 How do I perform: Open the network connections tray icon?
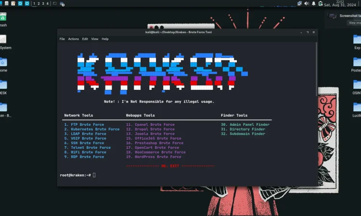pos(299,3)
